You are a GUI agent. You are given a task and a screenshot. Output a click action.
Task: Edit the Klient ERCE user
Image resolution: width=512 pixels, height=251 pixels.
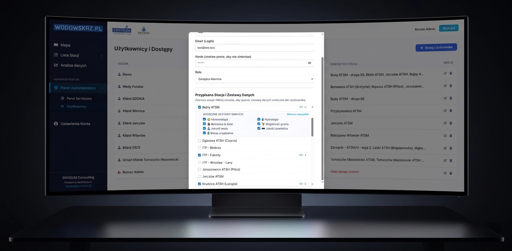(445, 148)
